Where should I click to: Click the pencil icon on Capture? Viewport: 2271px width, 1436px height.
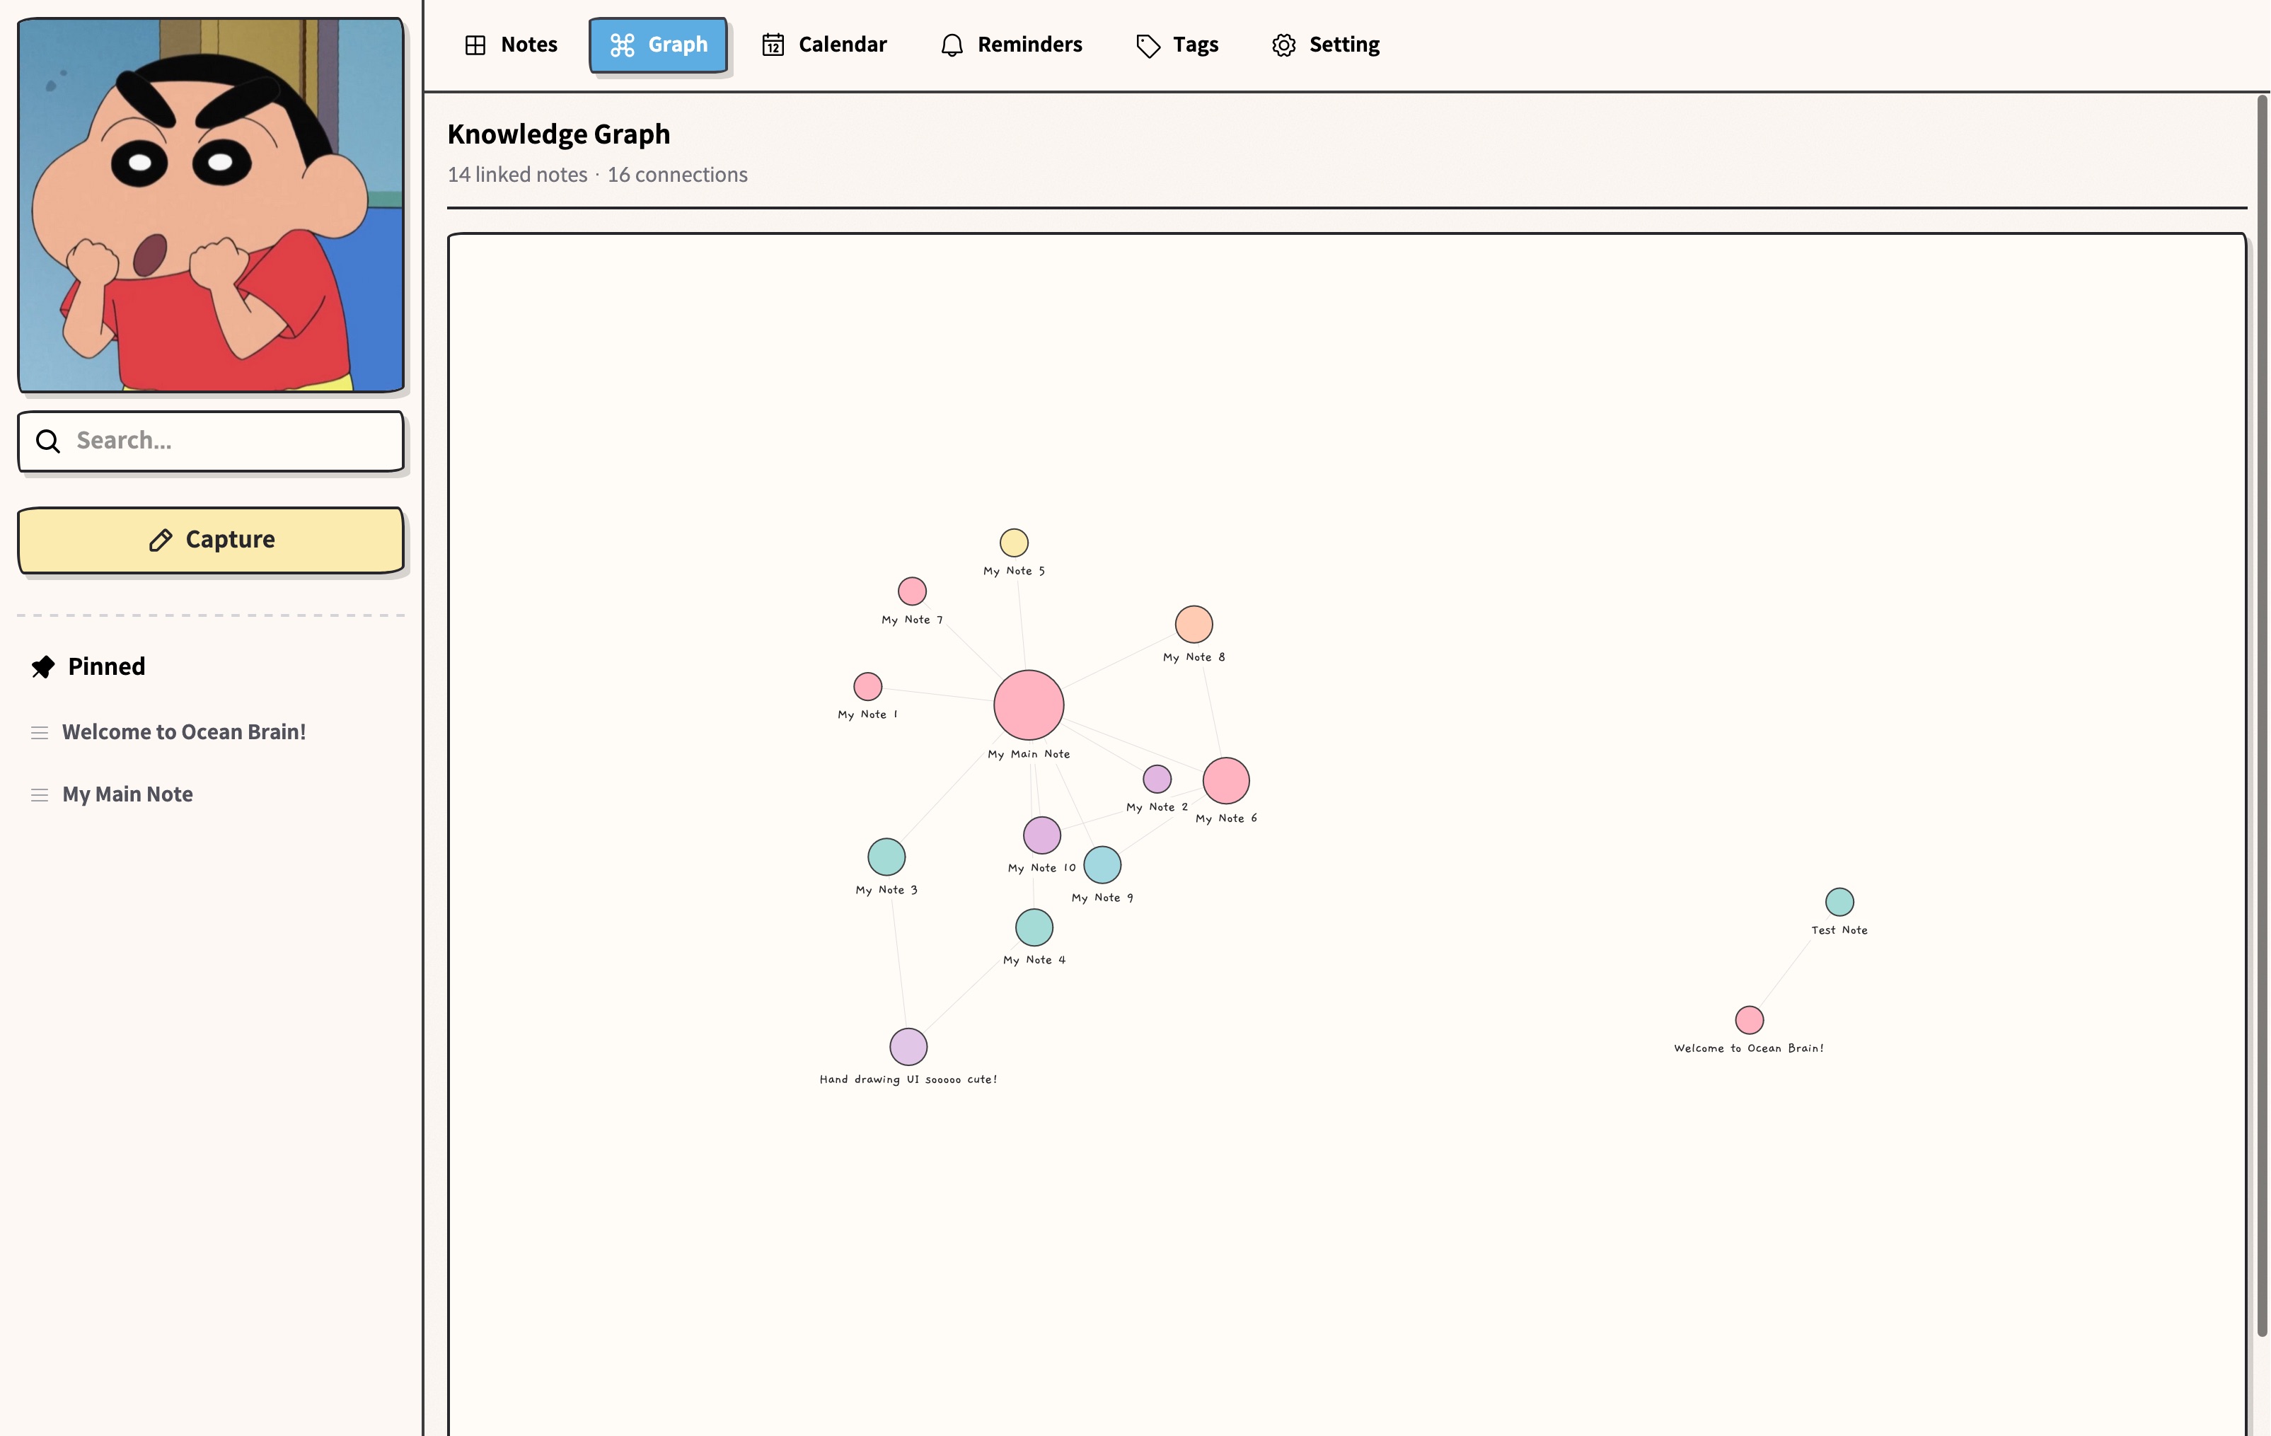[x=161, y=539]
